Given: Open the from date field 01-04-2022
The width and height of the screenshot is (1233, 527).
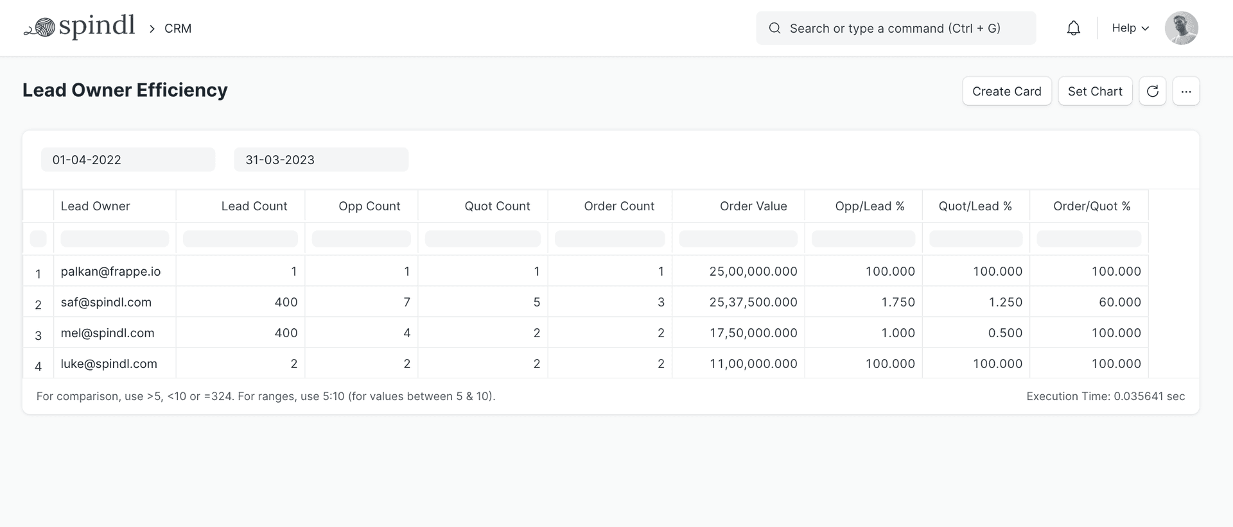Looking at the screenshot, I should pos(128,160).
